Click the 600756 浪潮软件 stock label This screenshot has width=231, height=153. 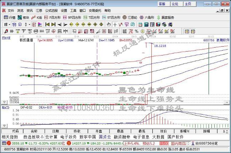[x=216, y=40]
